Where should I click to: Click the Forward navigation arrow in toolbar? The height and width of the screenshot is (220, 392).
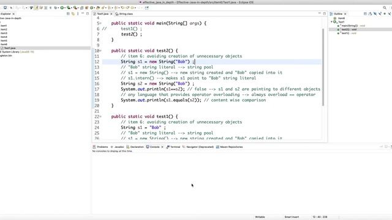[x=139, y=8]
